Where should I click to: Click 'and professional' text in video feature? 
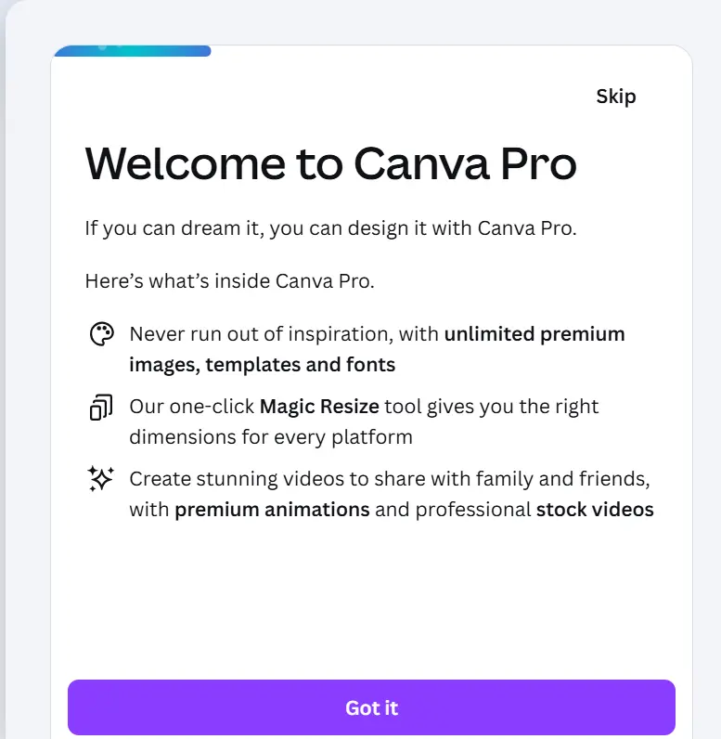coord(453,510)
